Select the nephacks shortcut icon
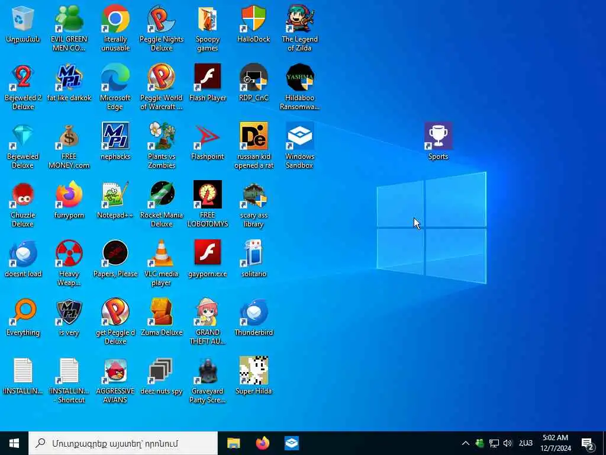Screen dimensions: 606x455 pyautogui.click(x=115, y=142)
